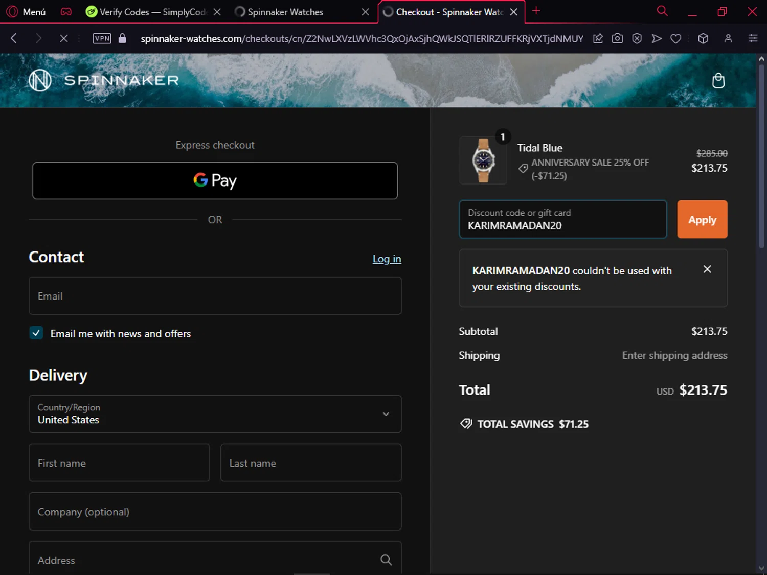Go back to previous page

14,38
